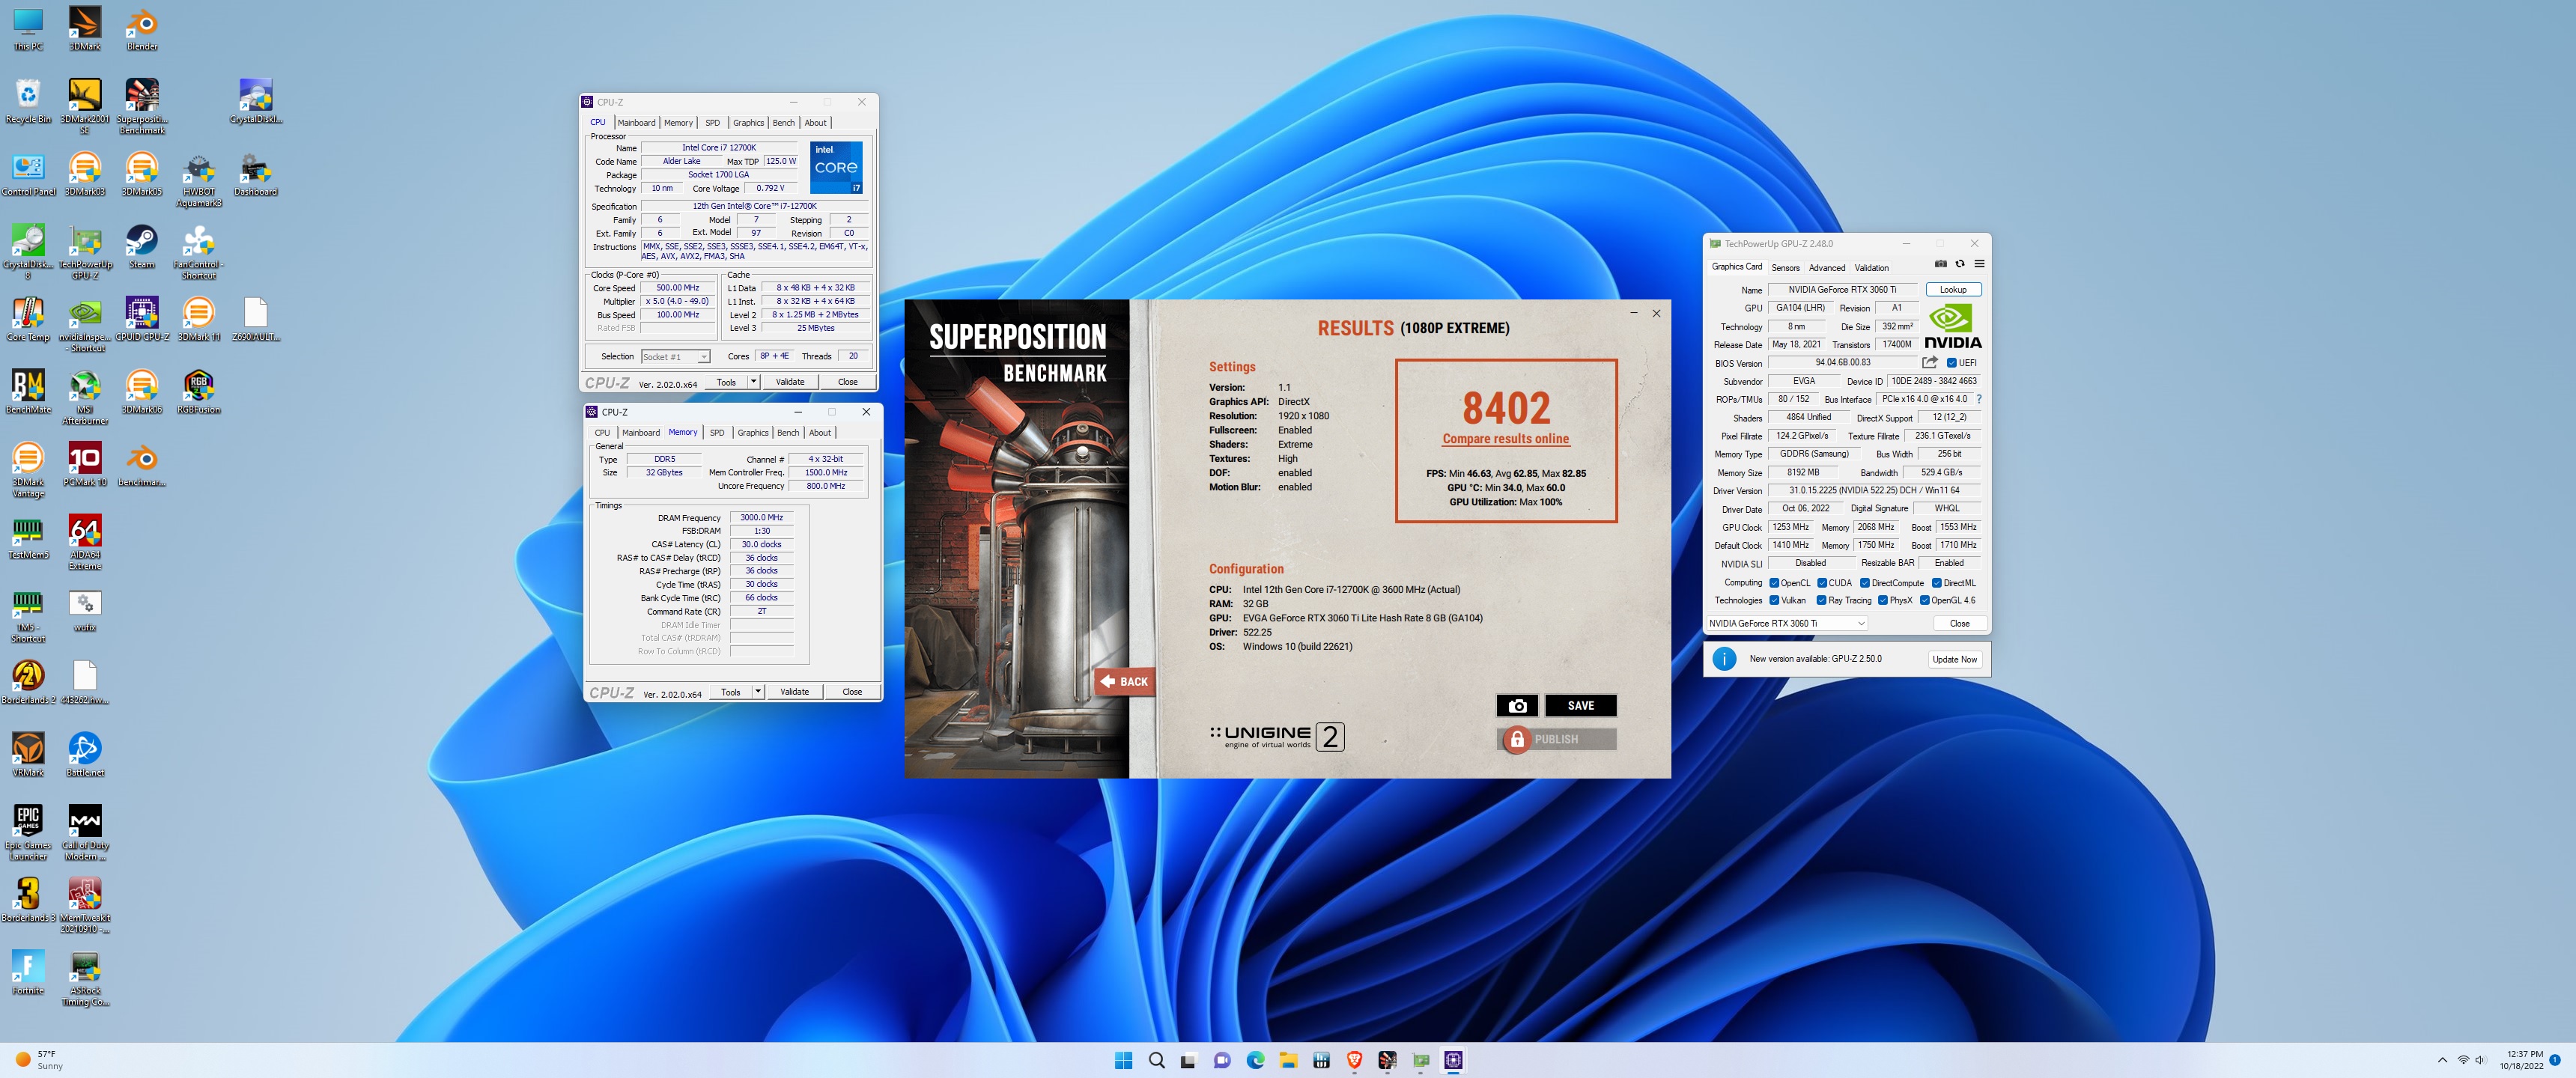Click the Lookup button in GPU-Z

tap(1953, 289)
